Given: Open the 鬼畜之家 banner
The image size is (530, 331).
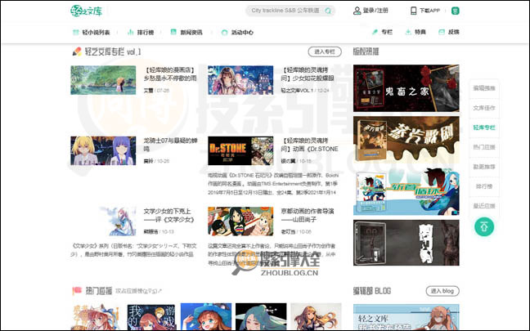Looking at the screenshot, I should pyautogui.click(x=406, y=88).
